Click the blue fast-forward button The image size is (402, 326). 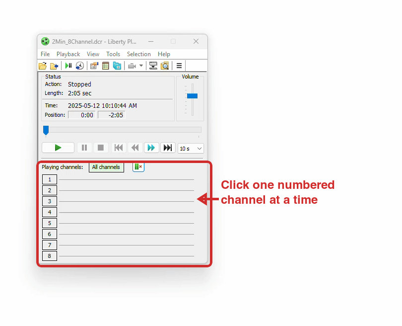151,148
